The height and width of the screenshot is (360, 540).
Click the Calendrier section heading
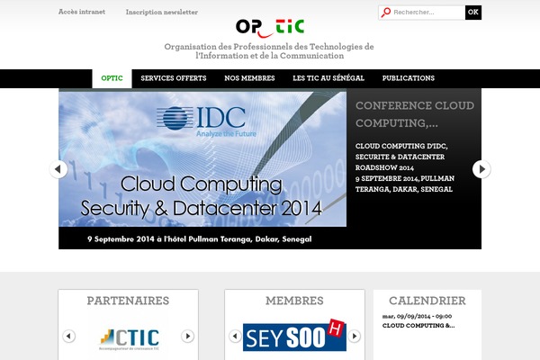pos(427,301)
